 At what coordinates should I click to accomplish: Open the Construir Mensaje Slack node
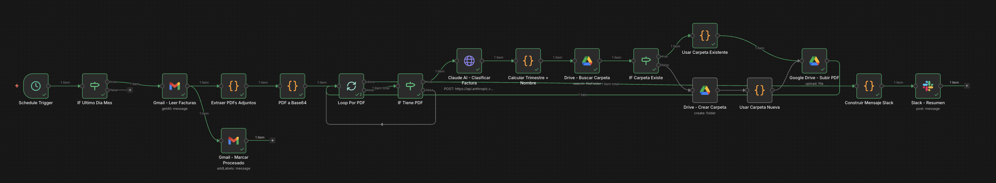869,86
